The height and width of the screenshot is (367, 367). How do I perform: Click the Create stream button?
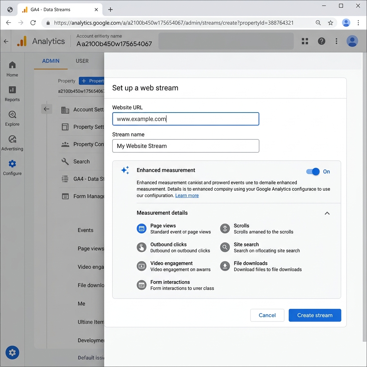click(315, 315)
